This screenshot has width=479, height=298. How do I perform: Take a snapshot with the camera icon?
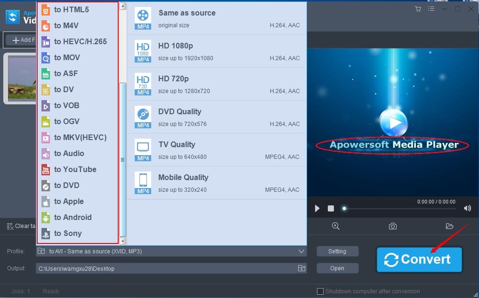[393, 226]
